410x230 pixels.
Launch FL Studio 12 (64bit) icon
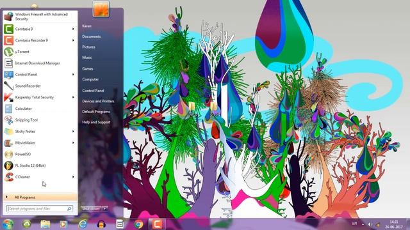pyautogui.click(x=8, y=165)
